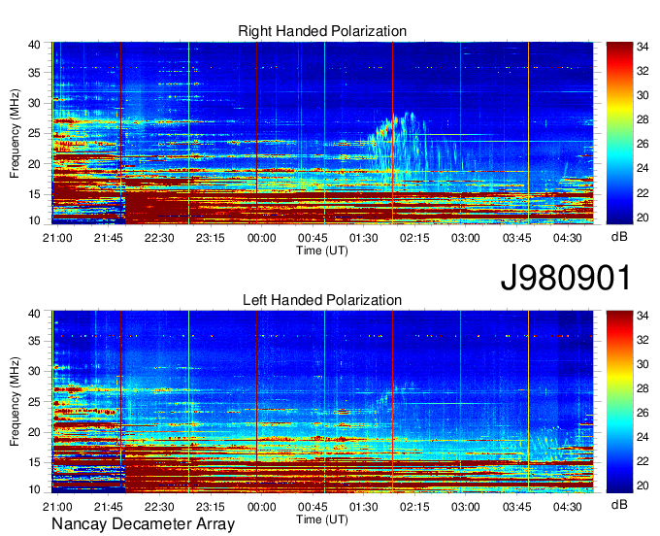Click the "Left Handed Polarization" title
Image resolution: width=660 pixels, height=536 pixels.
(x=322, y=300)
